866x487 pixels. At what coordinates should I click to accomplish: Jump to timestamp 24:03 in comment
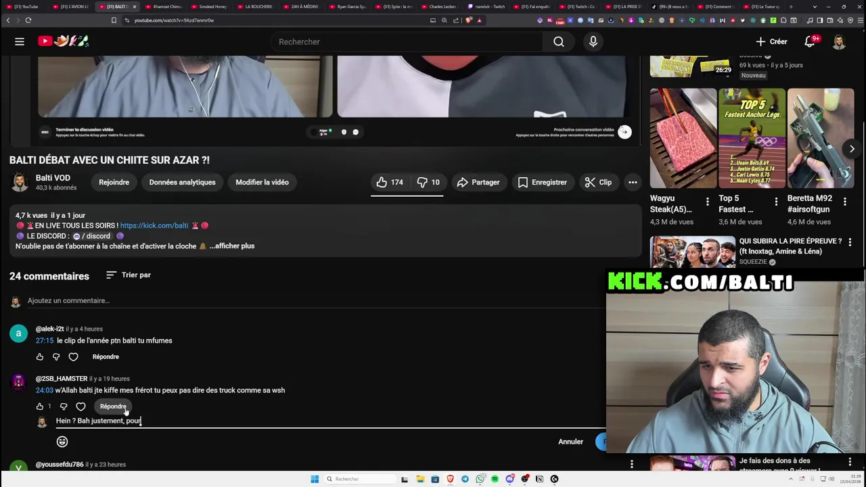pyautogui.click(x=45, y=390)
